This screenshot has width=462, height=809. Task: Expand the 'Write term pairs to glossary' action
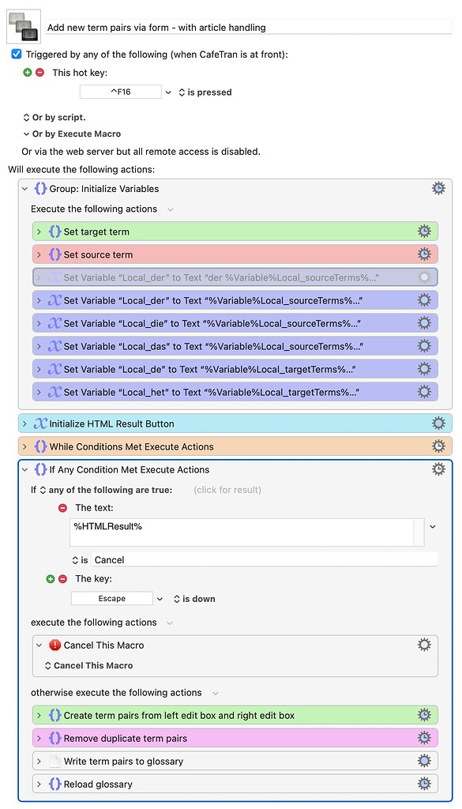[39, 762]
